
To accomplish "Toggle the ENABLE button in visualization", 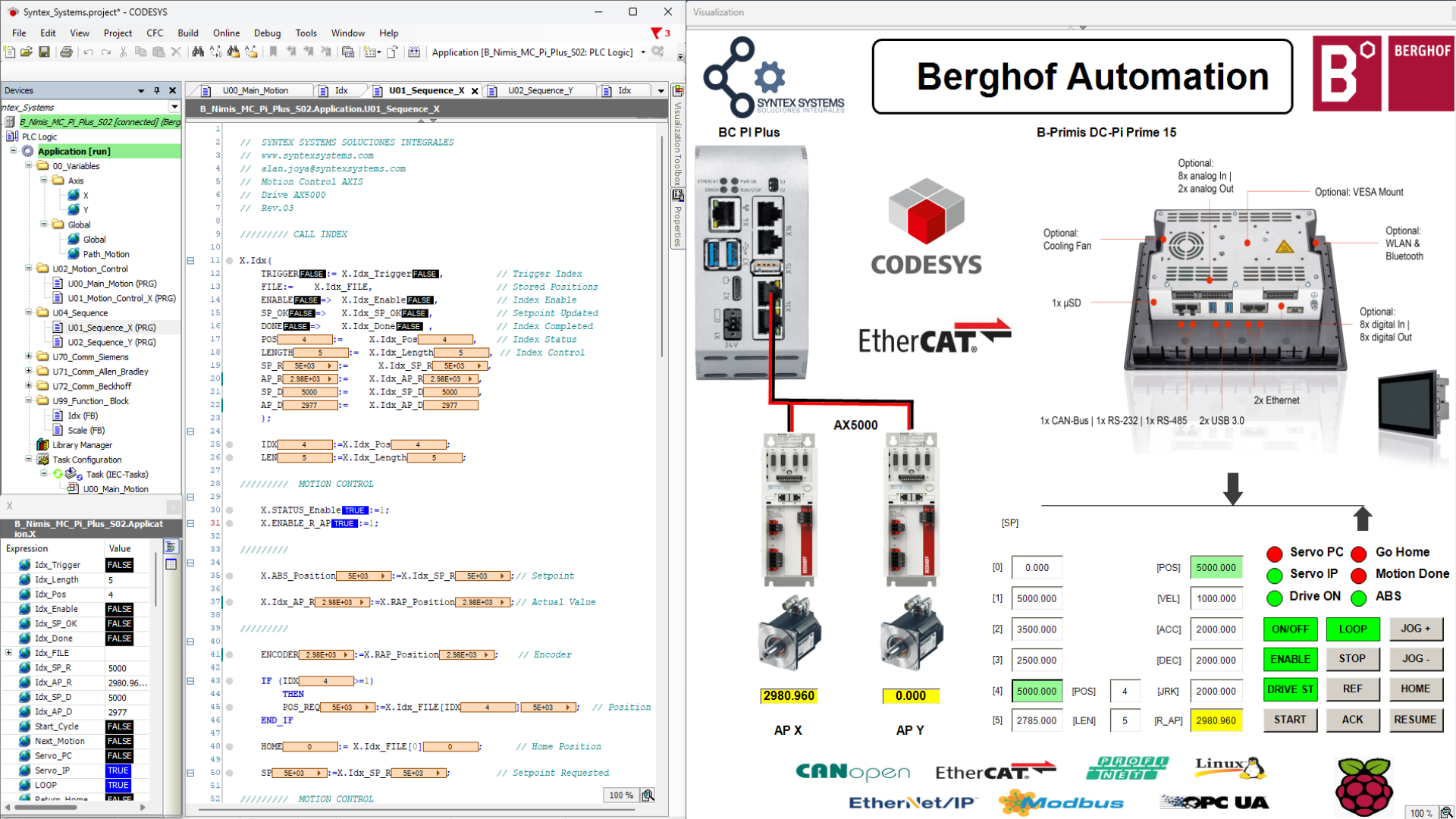I will [x=1290, y=659].
